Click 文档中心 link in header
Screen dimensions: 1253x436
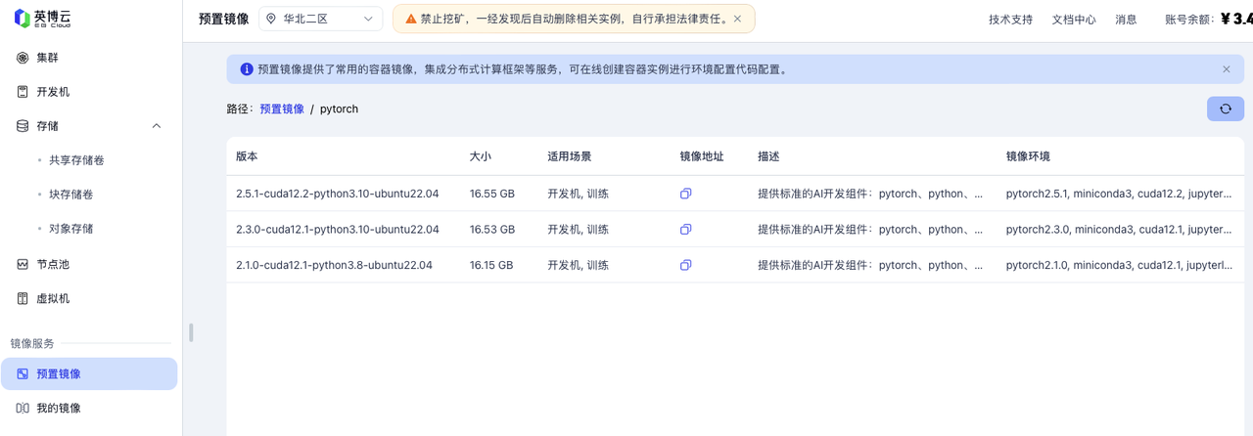1074,20
